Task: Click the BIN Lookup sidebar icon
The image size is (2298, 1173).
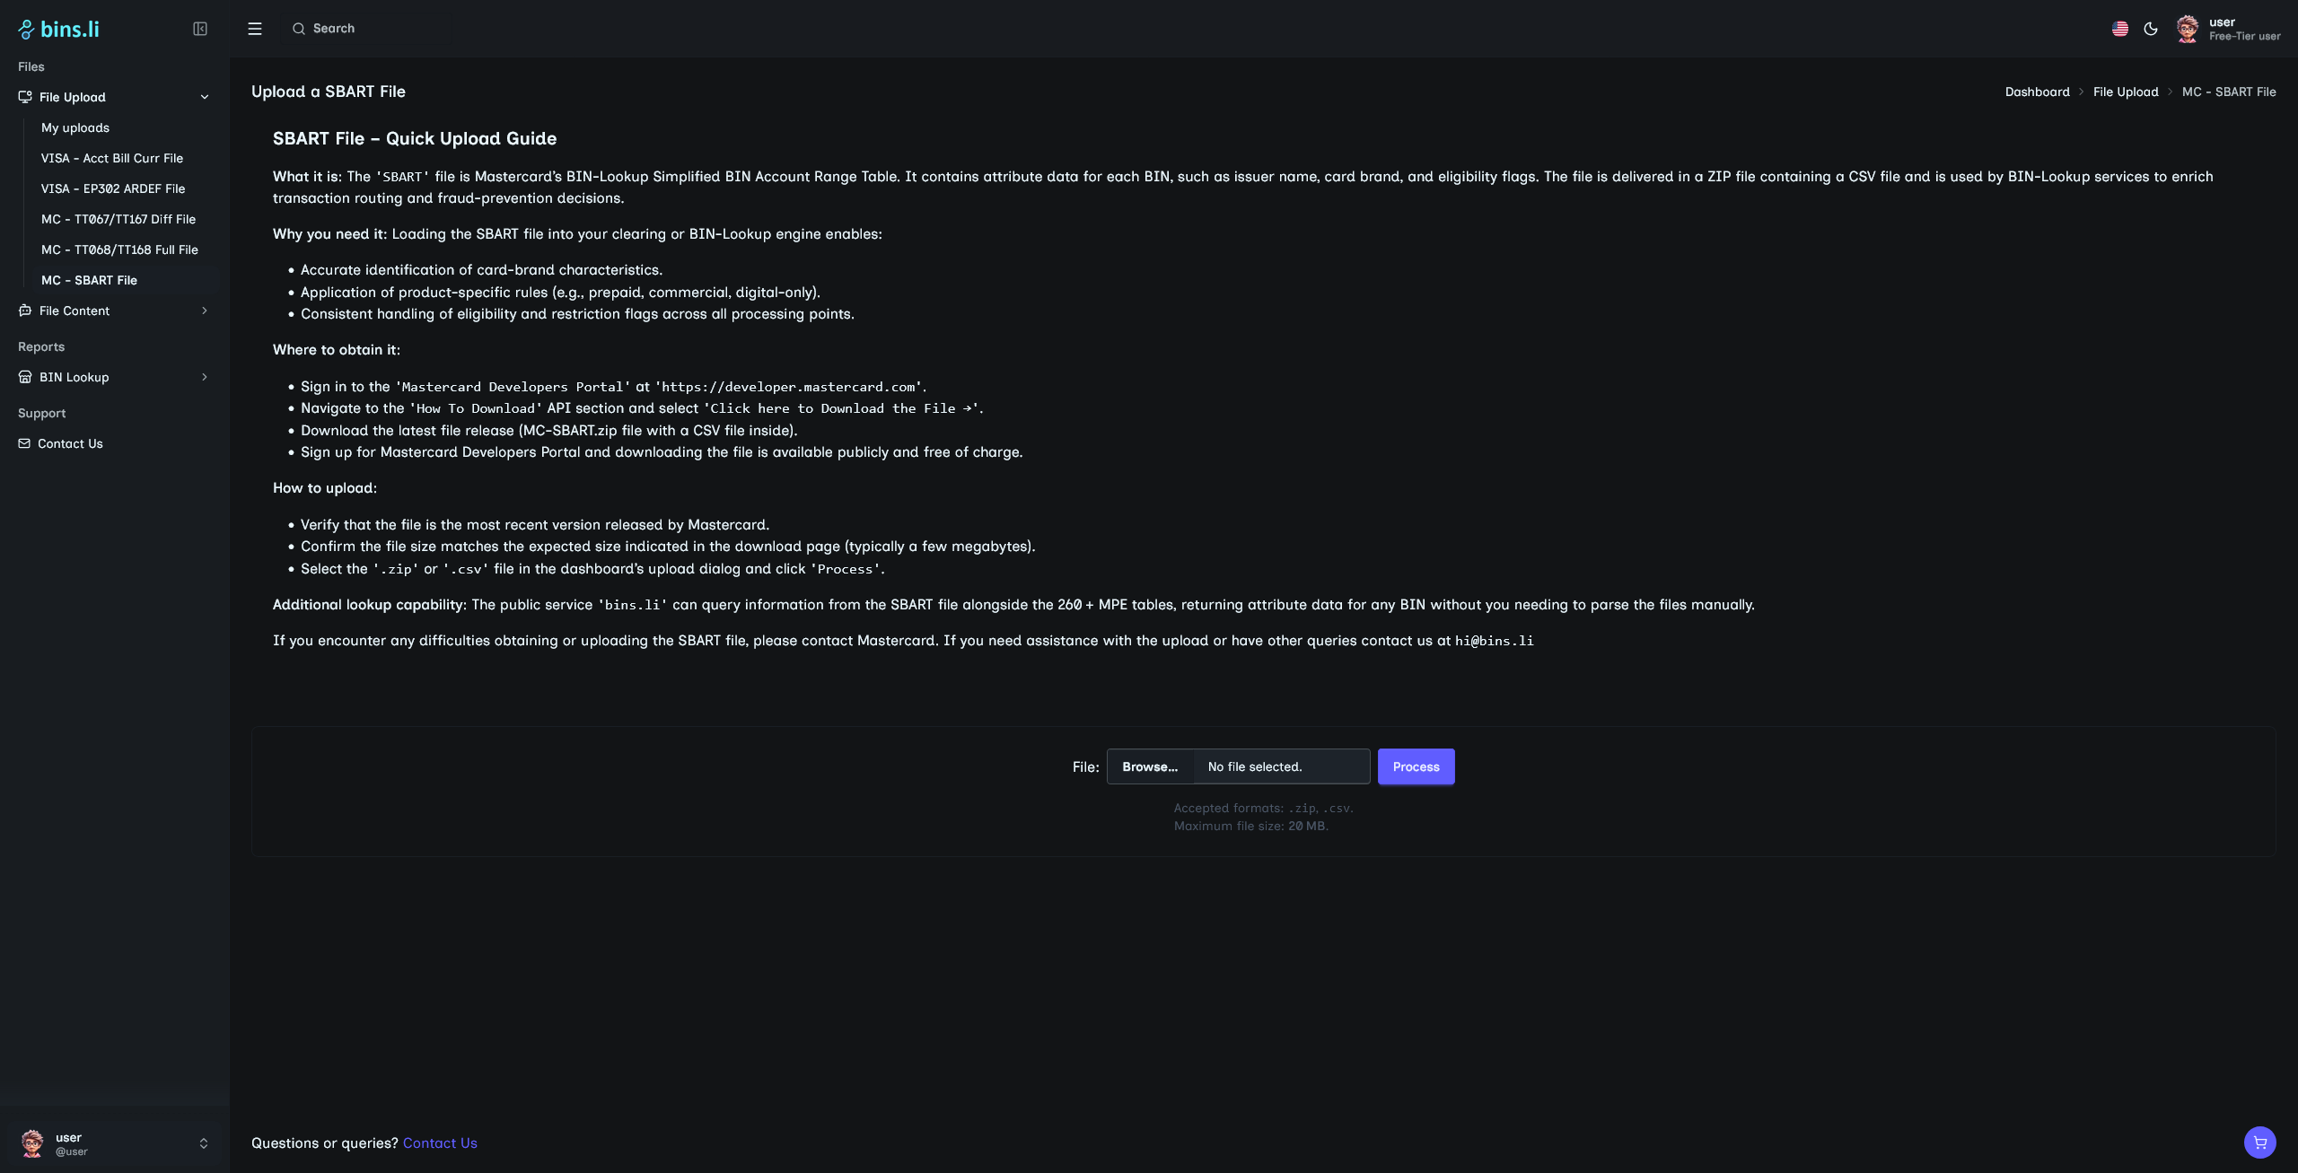Action: coord(25,377)
